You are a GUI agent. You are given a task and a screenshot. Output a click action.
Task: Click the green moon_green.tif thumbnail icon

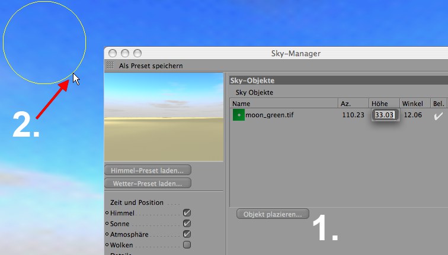click(x=239, y=115)
